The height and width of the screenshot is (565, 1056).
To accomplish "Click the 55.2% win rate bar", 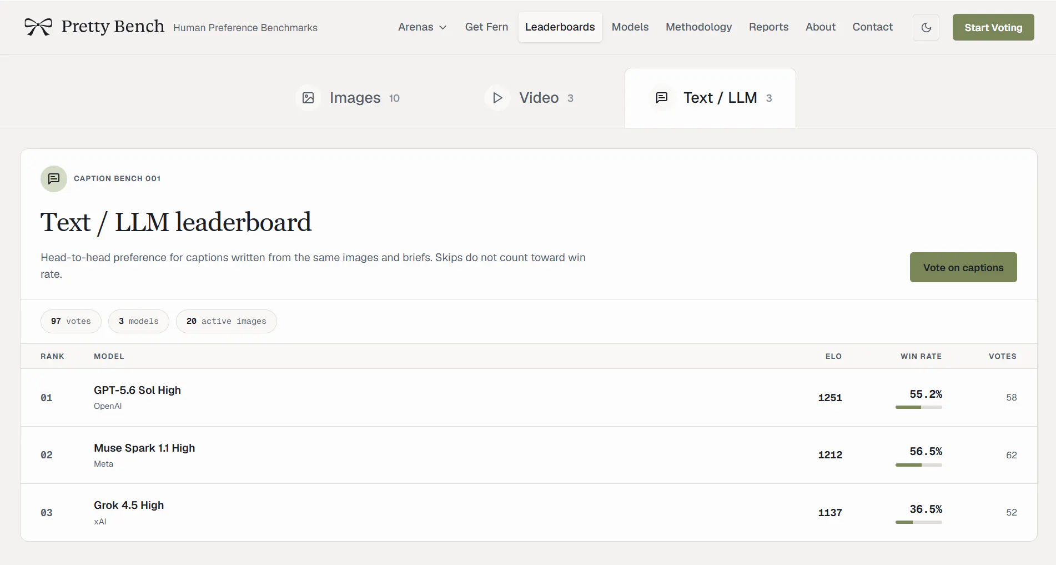I will click(919, 407).
